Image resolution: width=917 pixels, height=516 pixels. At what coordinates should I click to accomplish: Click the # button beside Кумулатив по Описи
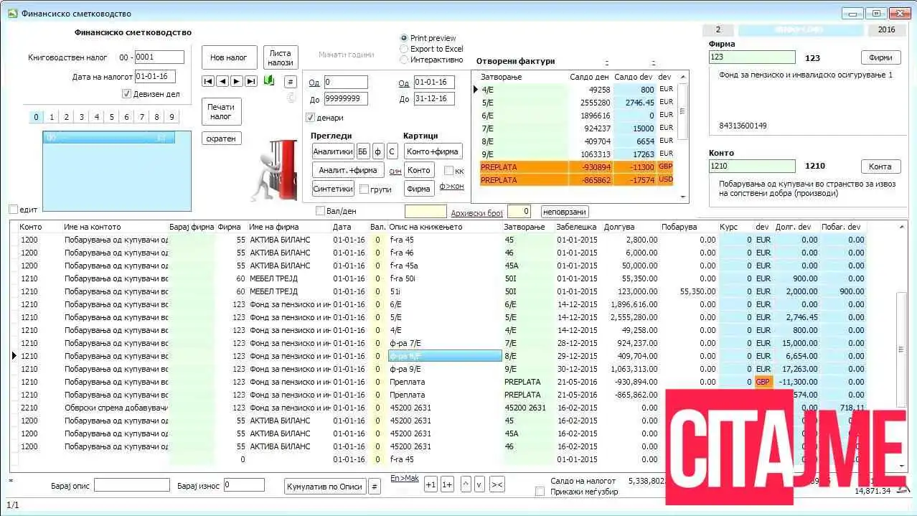[375, 487]
